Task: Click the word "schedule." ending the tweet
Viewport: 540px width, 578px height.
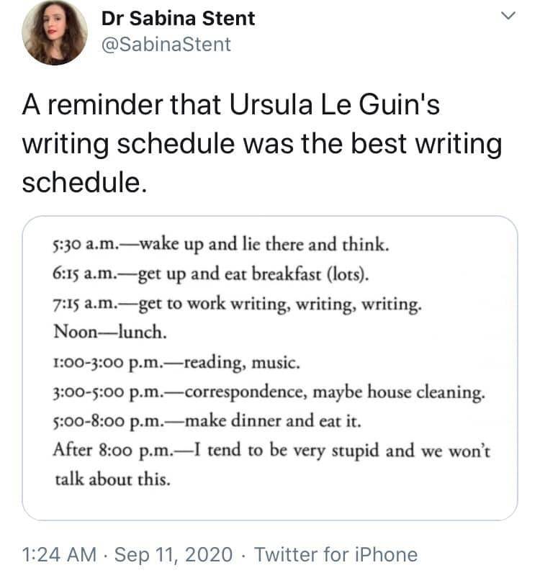Action: pos(84,181)
